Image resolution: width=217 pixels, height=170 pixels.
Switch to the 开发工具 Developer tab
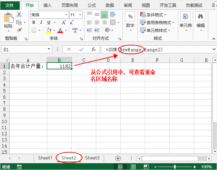click(168, 5)
